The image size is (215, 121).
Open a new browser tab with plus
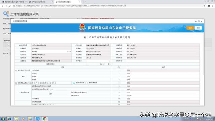click(x=84, y=2)
